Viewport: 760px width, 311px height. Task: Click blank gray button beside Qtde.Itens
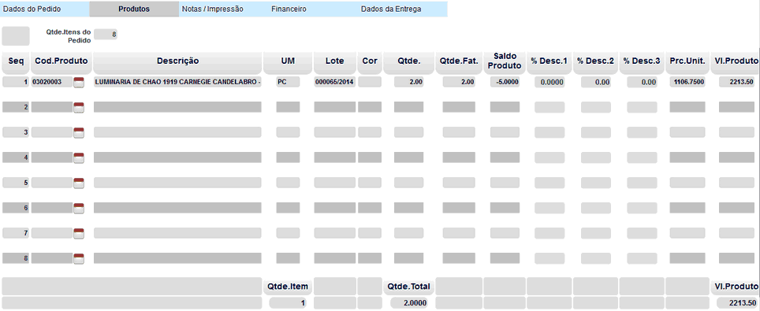[16, 36]
